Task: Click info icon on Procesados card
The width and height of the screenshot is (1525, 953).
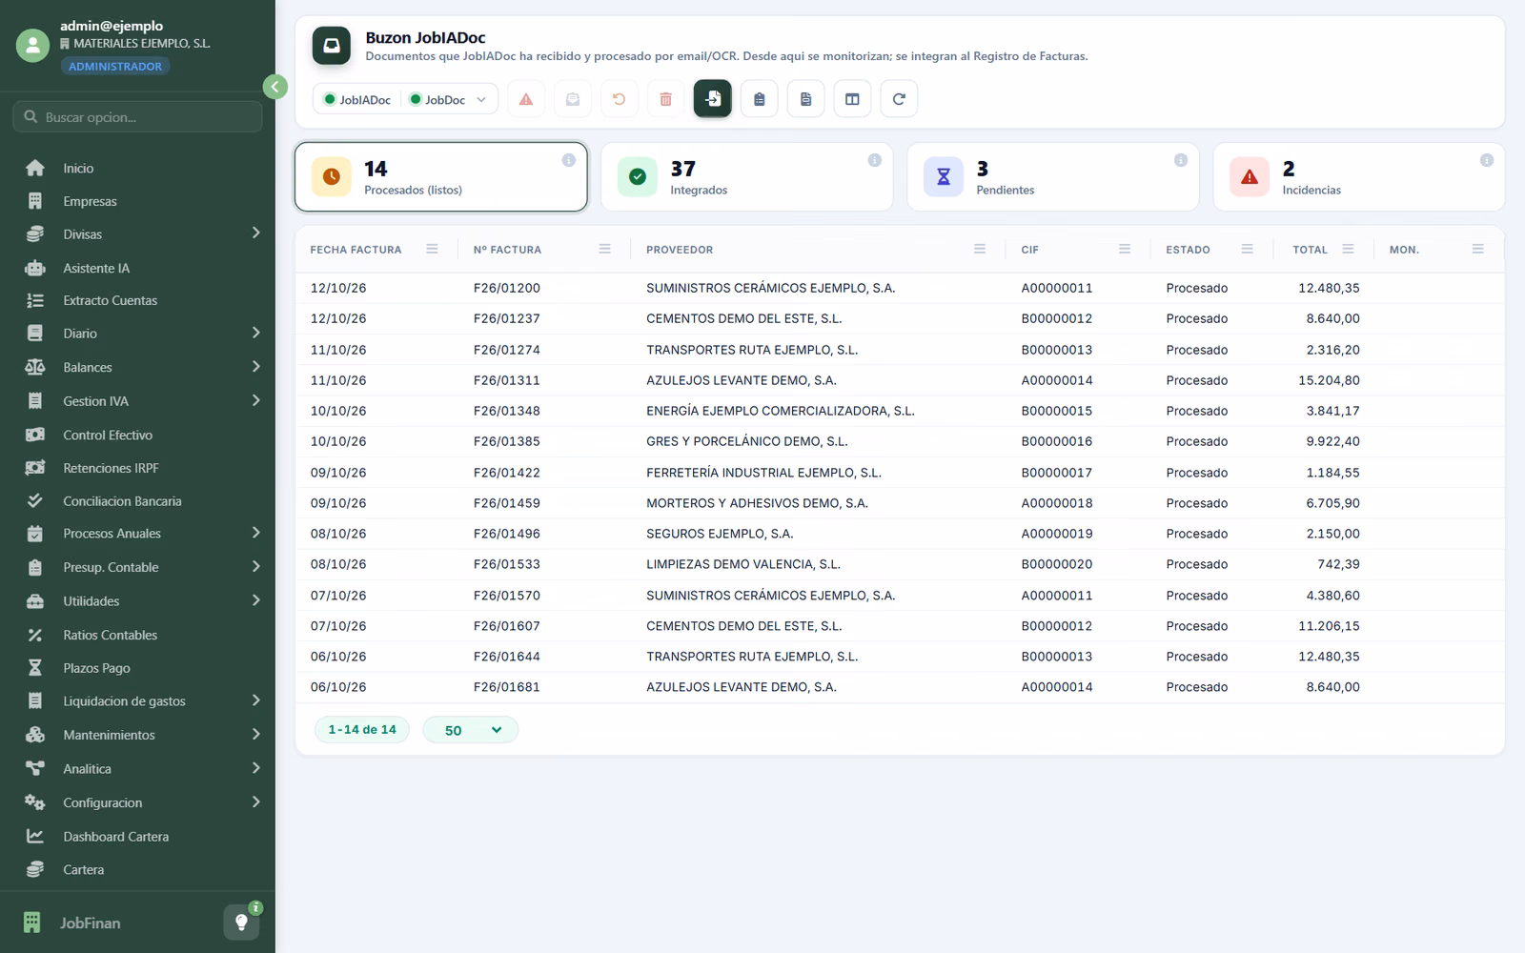Action: click(x=569, y=160)
